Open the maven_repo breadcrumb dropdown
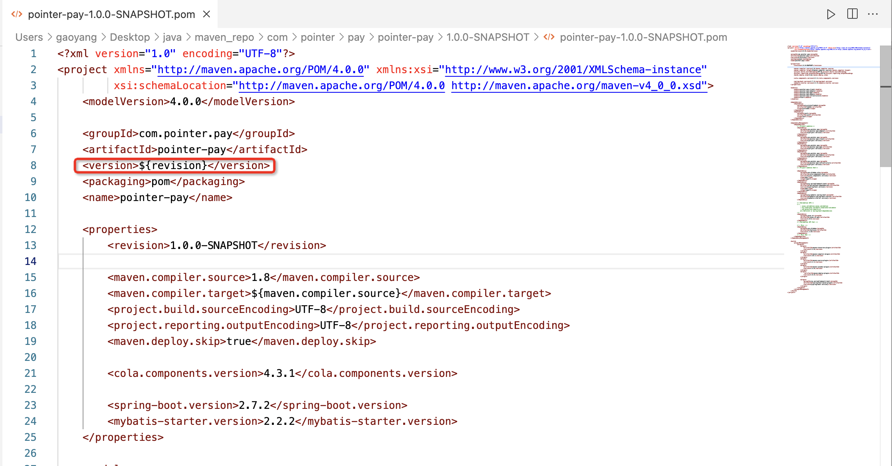Screen dimensions: 892x466 pyautogui.click(x=224, y=37)
